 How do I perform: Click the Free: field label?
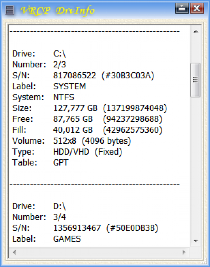pyautogui.click(x=23, y=119)
